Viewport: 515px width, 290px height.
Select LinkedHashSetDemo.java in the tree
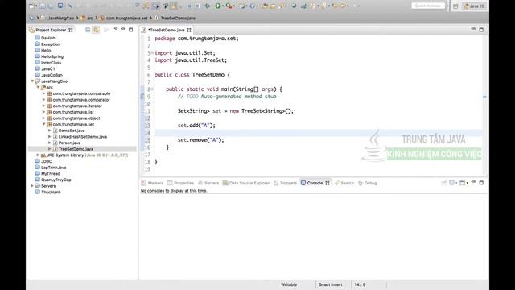coord(82,136)
